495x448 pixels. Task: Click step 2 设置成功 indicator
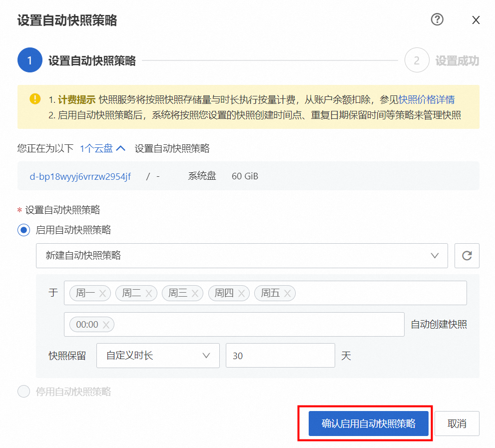coord(417,60)
